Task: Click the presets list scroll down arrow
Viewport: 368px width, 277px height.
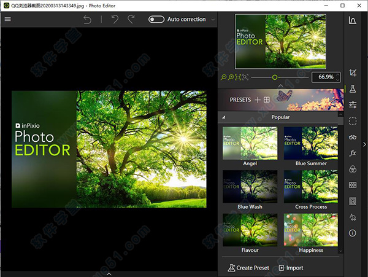Action: (341, 251)
